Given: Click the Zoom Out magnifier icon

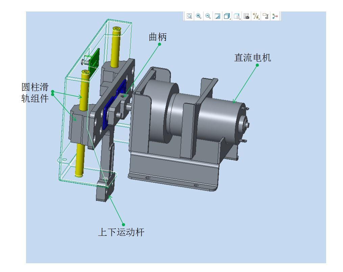Looking at the screenshot, I should point(208,16).
